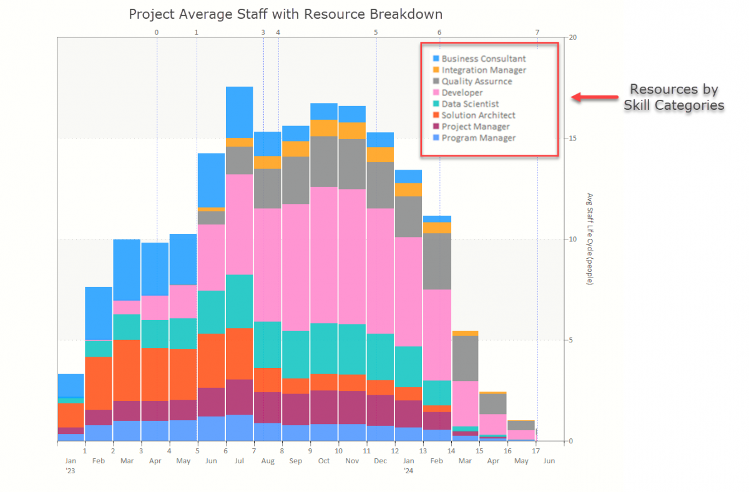Select the 'Project Manager' legend label
This screenshot has width=749, height=492.
pos(476,127)
